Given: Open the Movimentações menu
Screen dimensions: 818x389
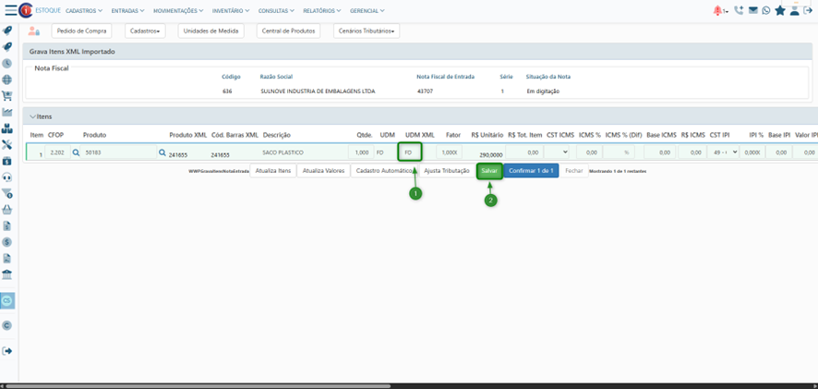Looking at the screenshot, I should pyautogui.click(x=177, y=10).
